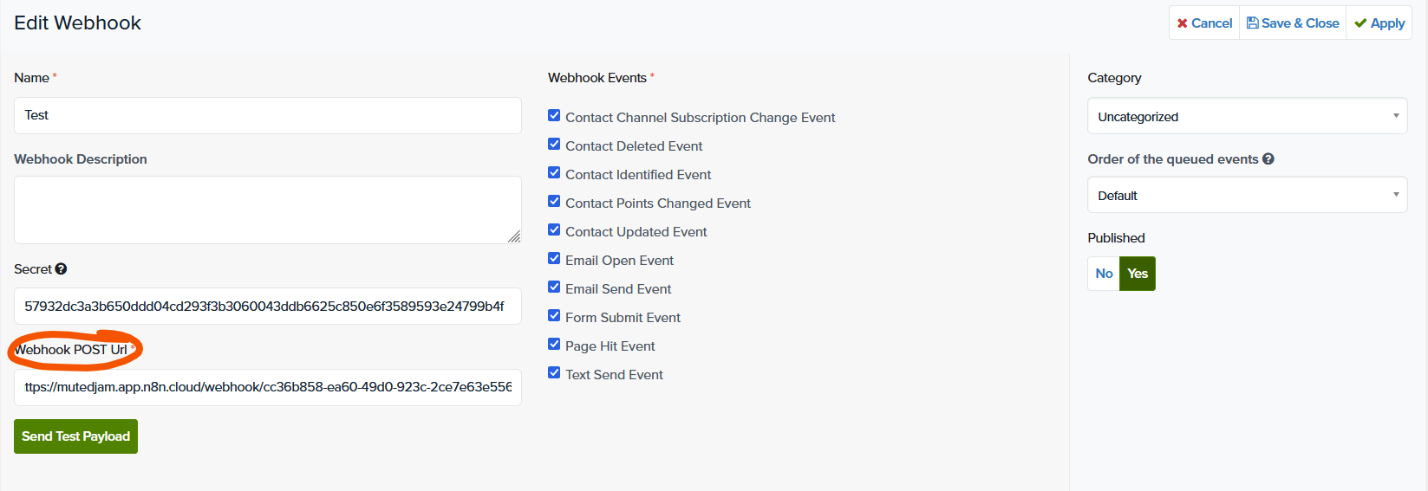
Task: Open the Category Uncategorized dropdown
Action: pos(1246,117)
